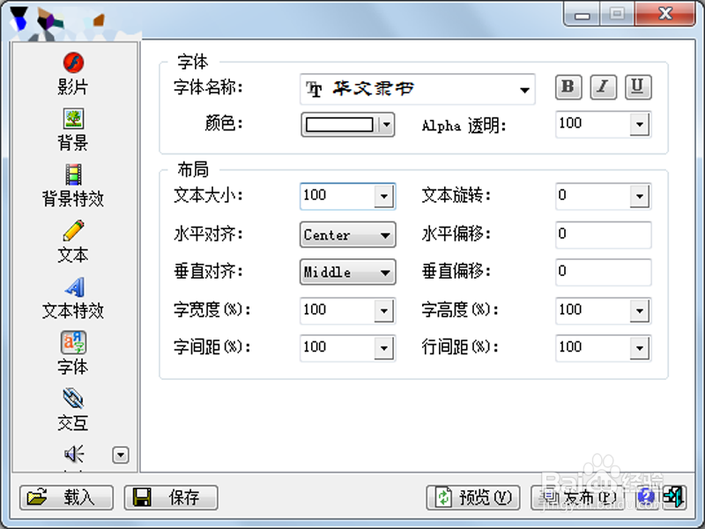Screen dimensions: 705x529
Task: Select the 交互 interaction panel icon
Action: (x=73, y=408)
